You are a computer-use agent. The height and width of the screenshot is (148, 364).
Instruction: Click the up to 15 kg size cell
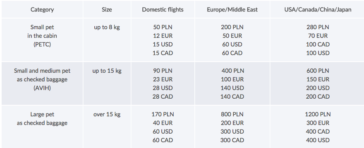(x=107, y=71)
